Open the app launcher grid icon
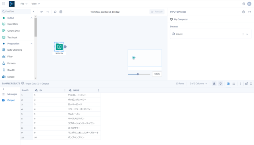Screen dimensions: 254x145 4,4
